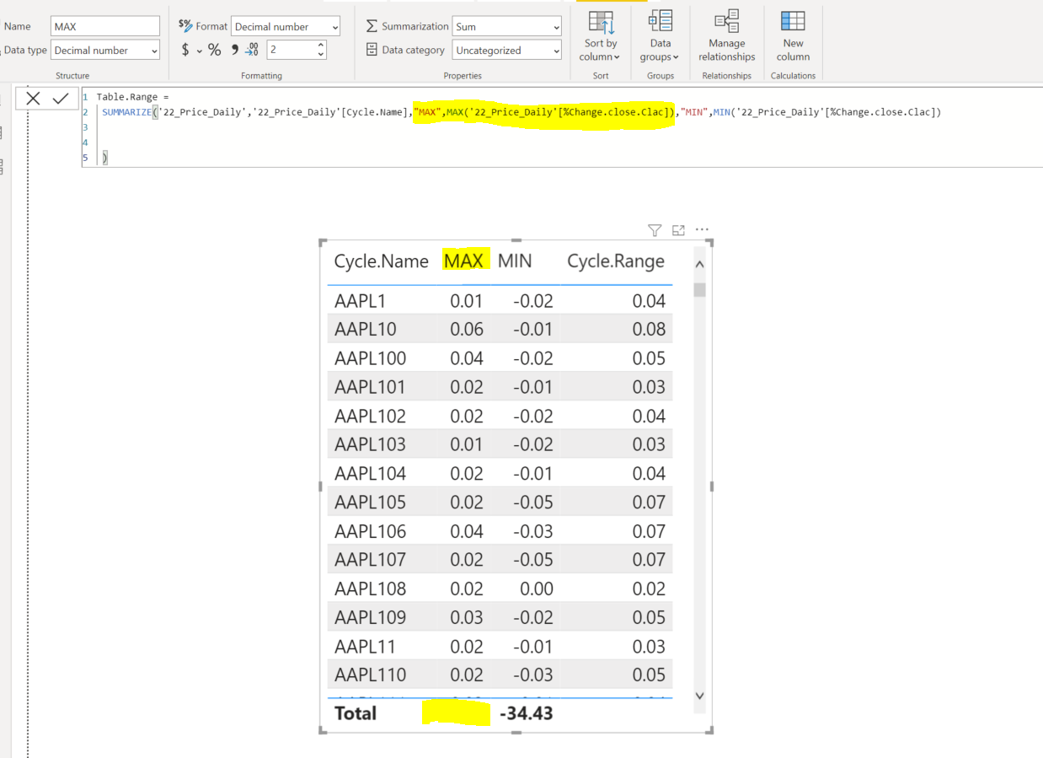Open Data category dropdown showing Uncategorized
The image size is (1043, 758).
(x=506, y=51)
